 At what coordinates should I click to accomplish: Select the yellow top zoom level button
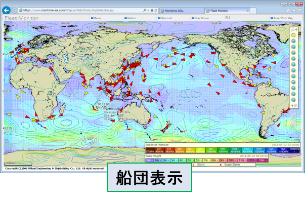click(293, 35)
